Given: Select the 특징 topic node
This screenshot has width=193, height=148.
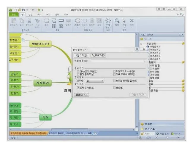Looking at the screenshot, I should pyautogui.click(x=45, y=117).
